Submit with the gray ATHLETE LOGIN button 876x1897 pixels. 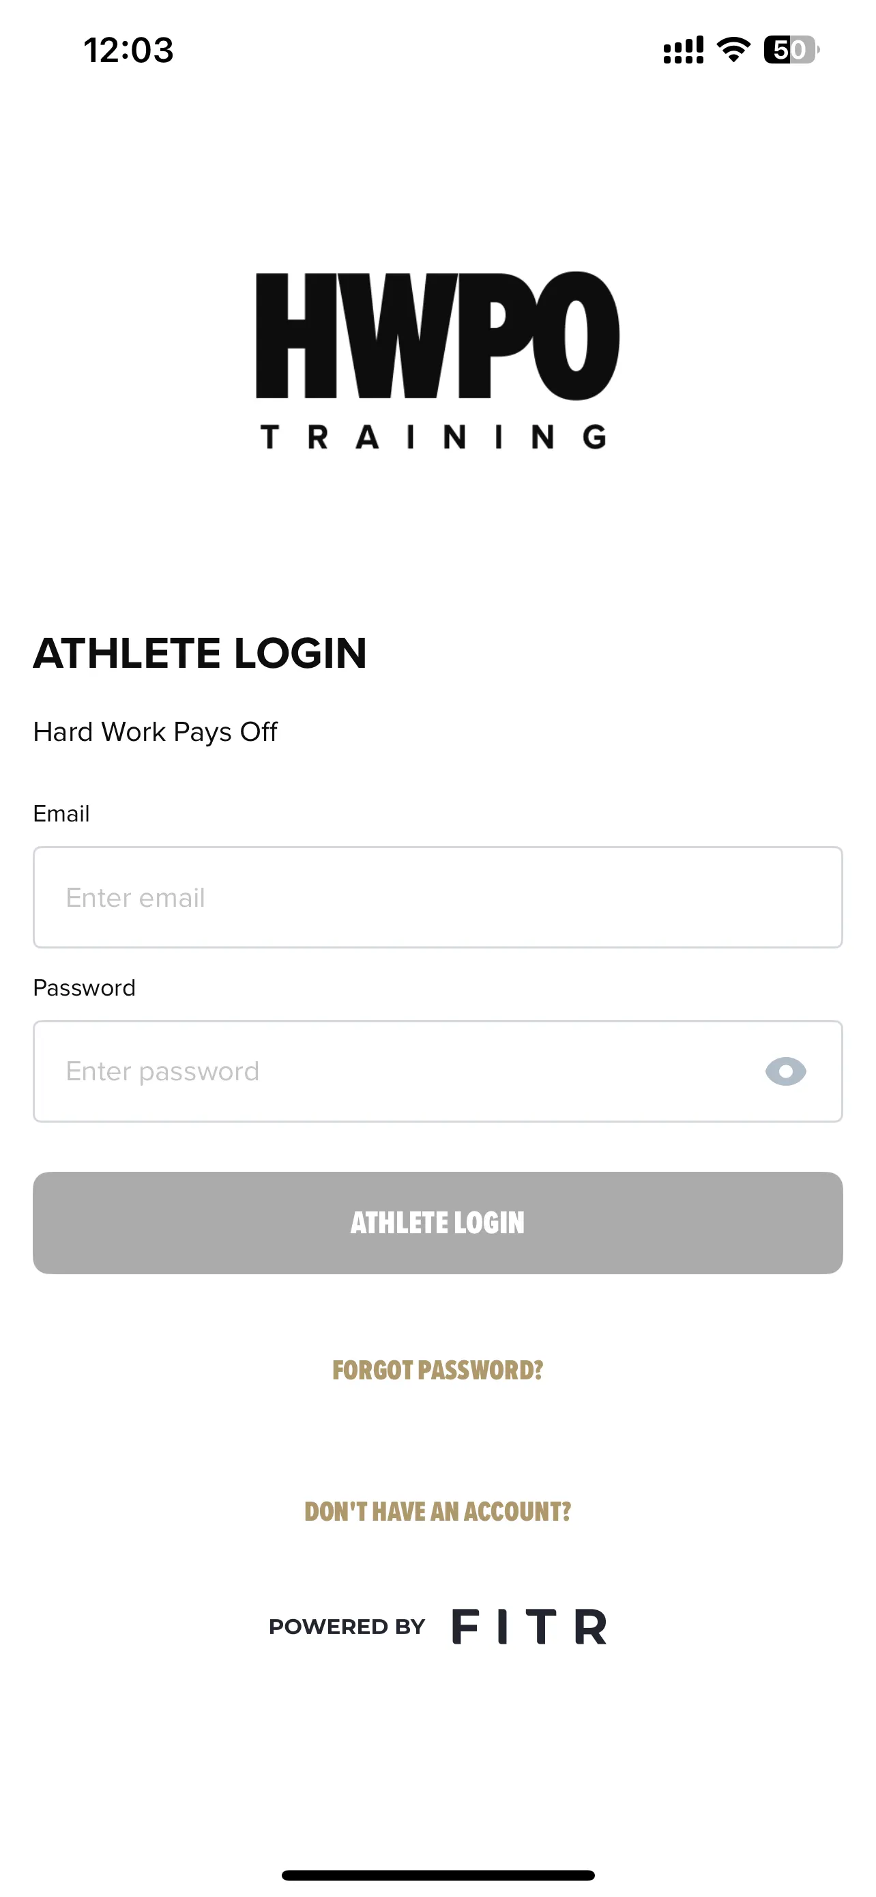point(437,1222)
